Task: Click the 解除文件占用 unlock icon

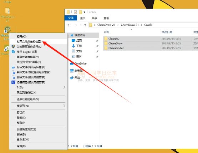Action: [x=14, y=72]
